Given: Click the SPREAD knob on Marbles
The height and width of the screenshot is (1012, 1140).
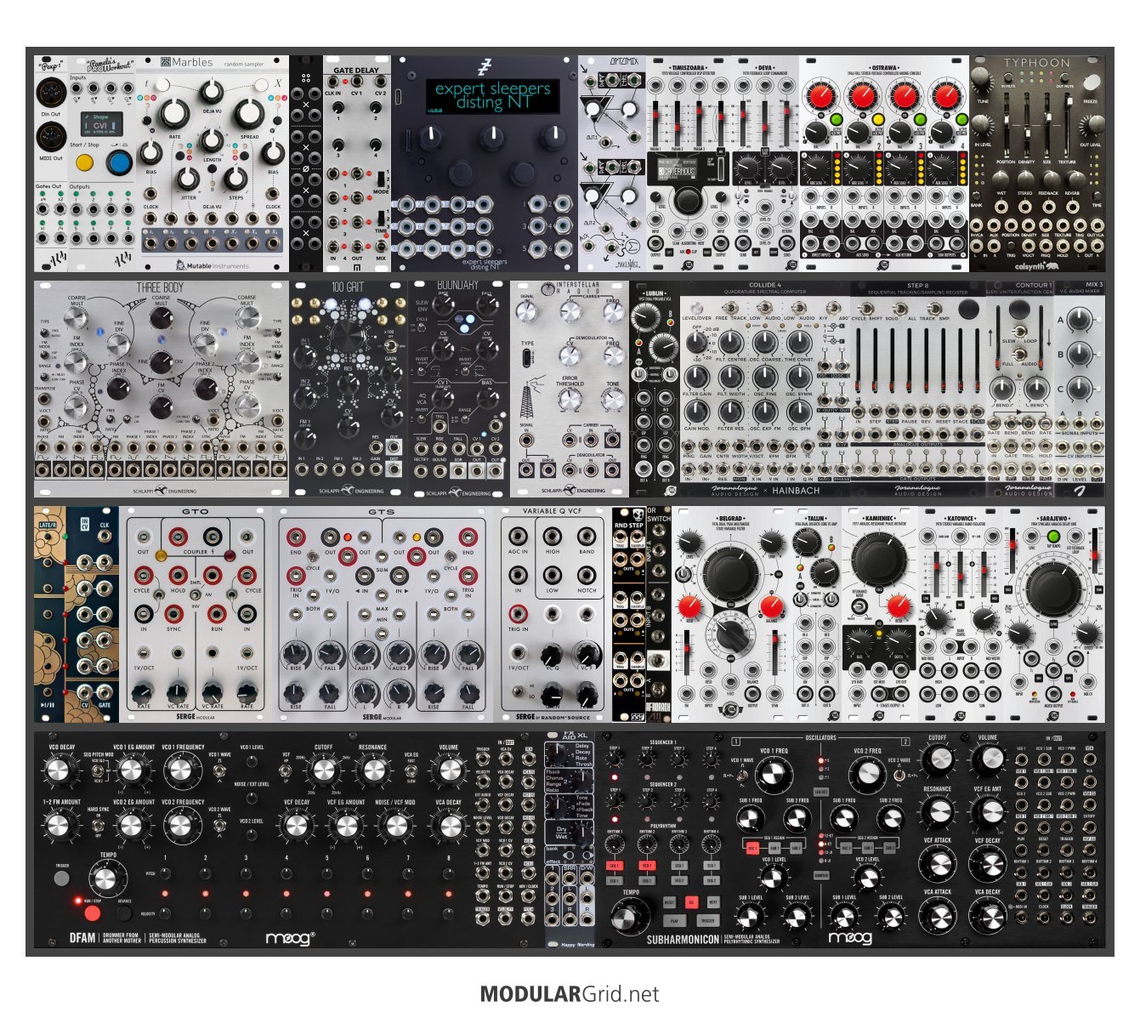Looking at the screenshot, I should point(249,112).
